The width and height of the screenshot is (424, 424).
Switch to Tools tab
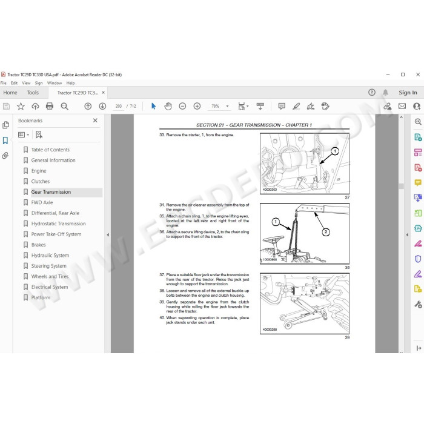(33, 93)
